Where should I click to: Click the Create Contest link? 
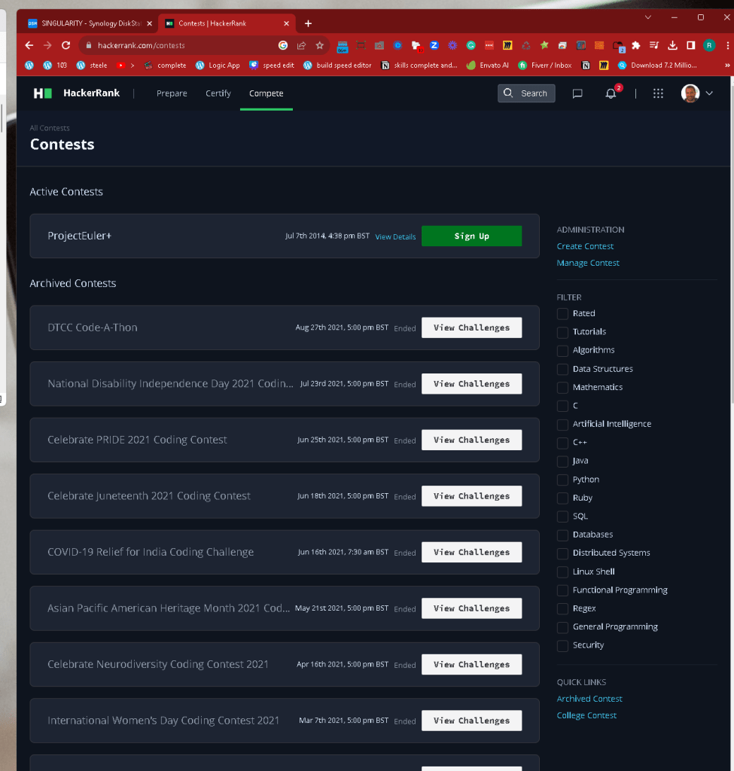[x=585, y=246]
